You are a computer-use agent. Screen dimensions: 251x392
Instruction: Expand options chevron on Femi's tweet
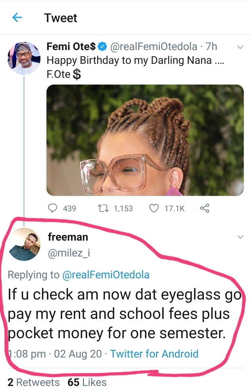pyautogui.click(x=240, y=47)
